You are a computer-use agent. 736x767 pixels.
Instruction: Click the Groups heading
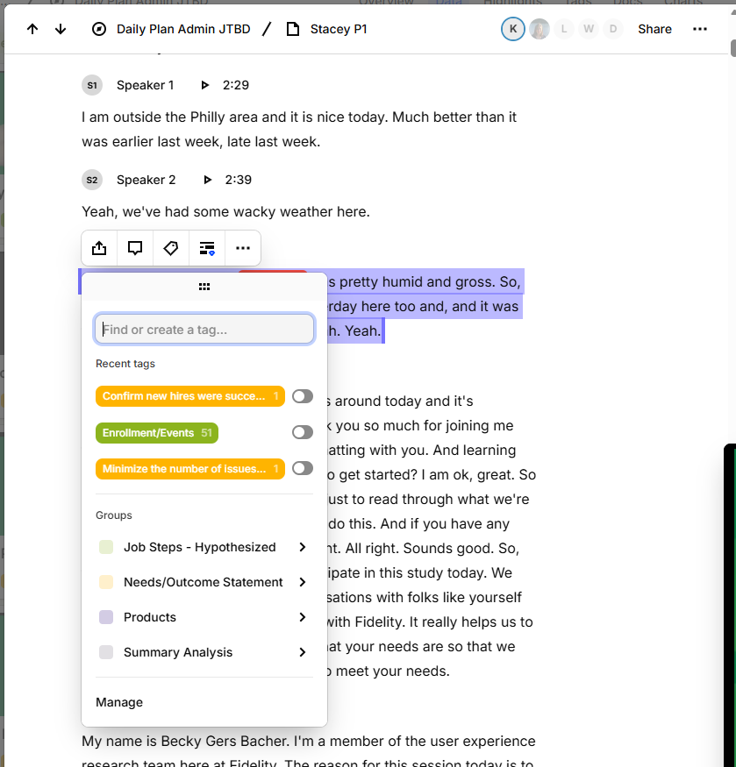point(114,515)
